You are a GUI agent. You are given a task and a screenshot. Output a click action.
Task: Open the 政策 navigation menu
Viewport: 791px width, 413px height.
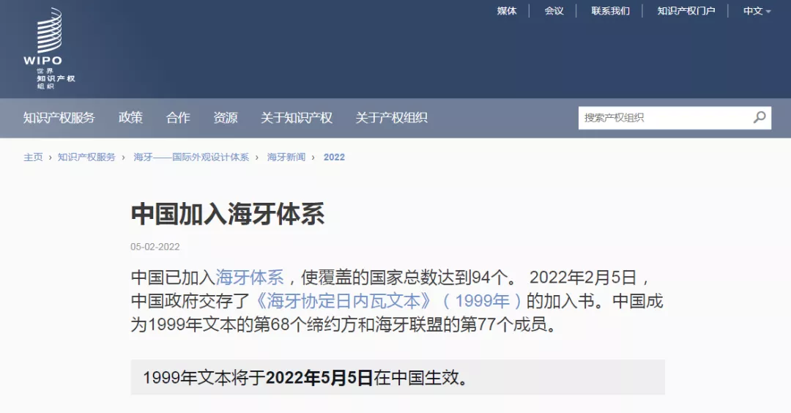point(130,117)
